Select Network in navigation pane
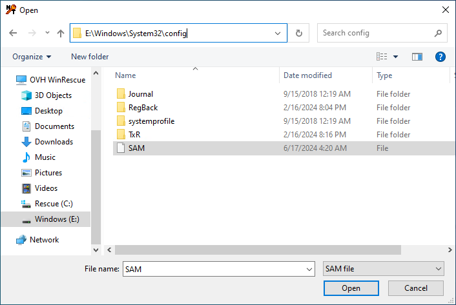 [44, 240]
